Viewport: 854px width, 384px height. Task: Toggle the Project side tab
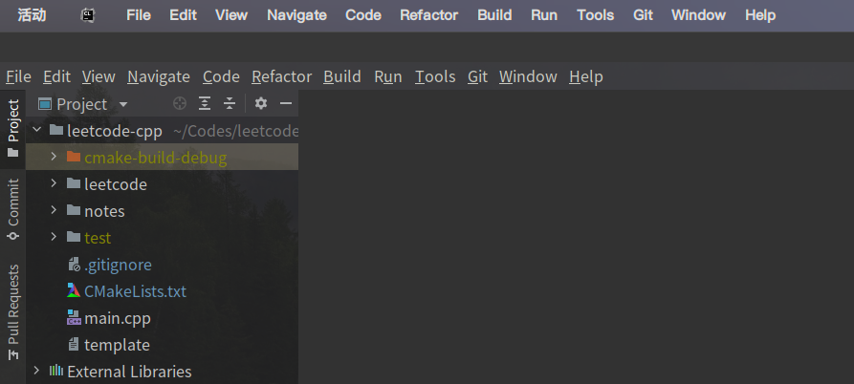(13, 129)
